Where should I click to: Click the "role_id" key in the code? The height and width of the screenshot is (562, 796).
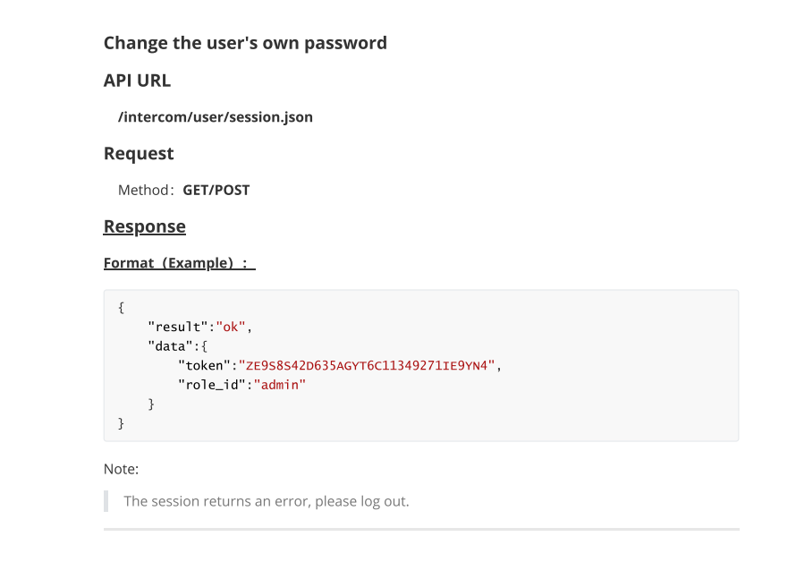pos(212,385)
